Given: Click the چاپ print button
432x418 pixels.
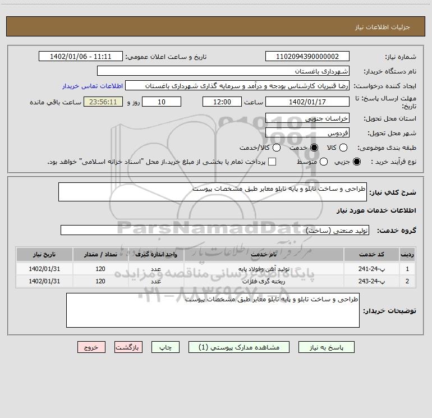Looking at the screenshot, I should [166, 347].
